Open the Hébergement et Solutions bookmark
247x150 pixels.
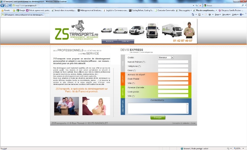(x=90, y=10)
